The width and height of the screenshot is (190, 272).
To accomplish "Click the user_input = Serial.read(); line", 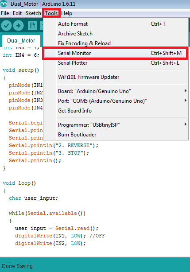I will tap(57, 228).
